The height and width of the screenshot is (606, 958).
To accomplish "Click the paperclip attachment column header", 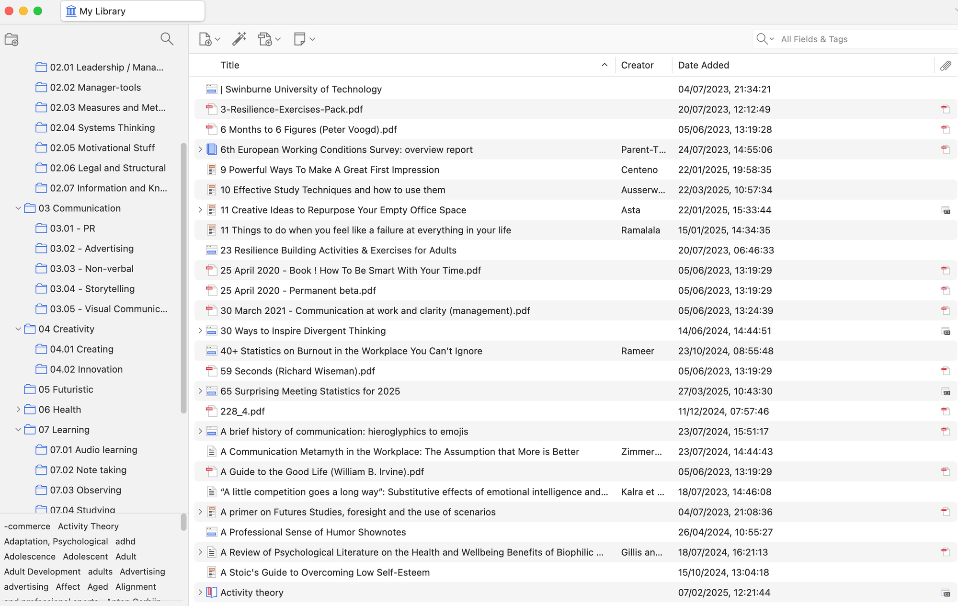I will click(x=946, y=65).
